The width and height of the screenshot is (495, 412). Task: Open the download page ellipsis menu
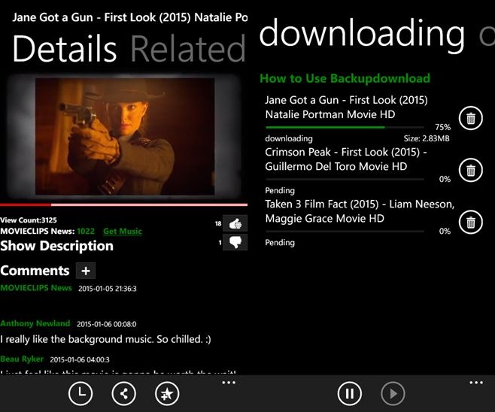point(475,383)
